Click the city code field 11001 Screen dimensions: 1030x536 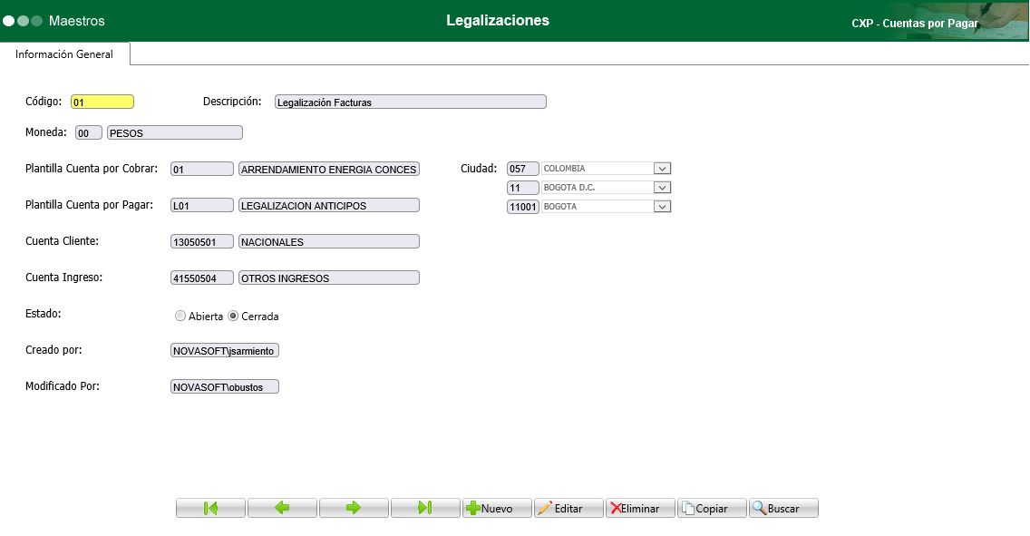click(x=523, y=207)
